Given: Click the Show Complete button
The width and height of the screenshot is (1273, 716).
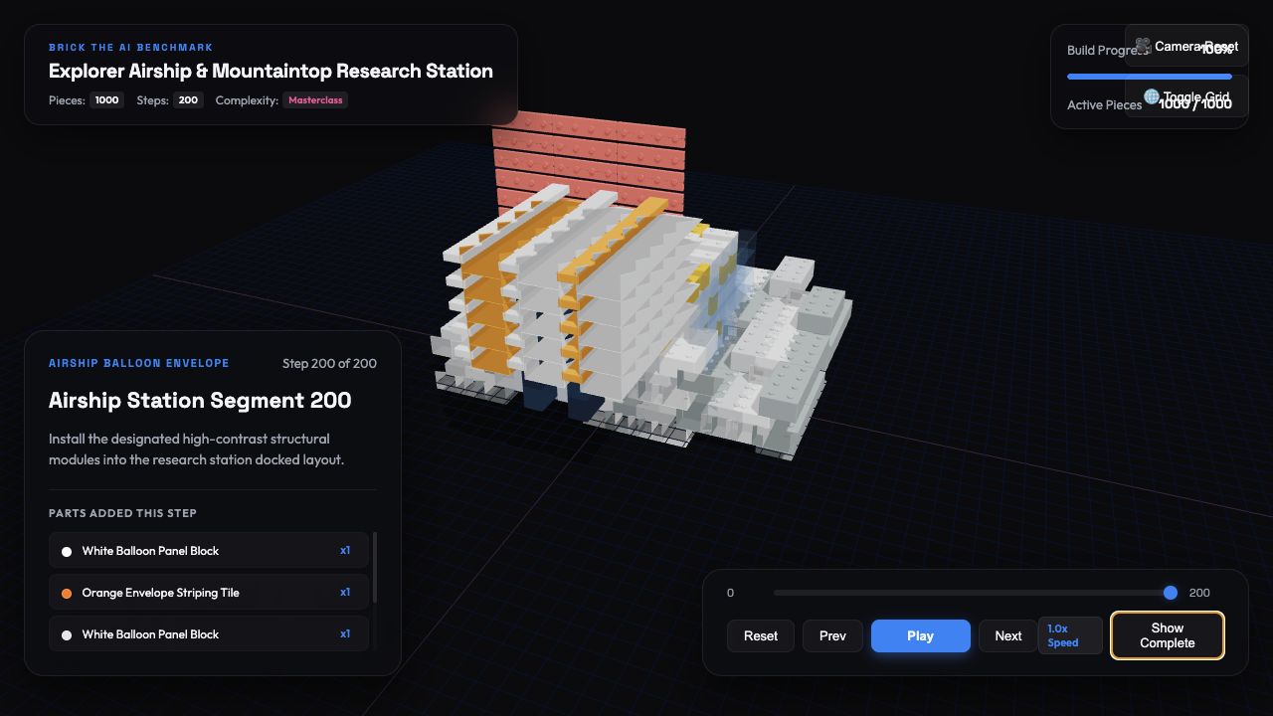Looking at the screenshot, I should [x=1167, y=635].
